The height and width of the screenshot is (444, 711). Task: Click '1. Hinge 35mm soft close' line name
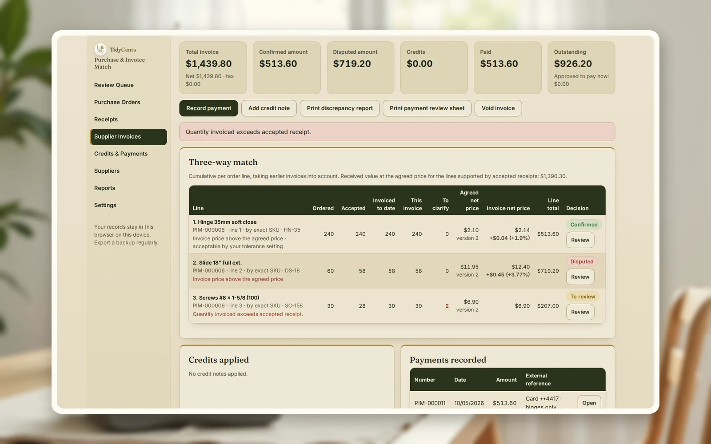click(224, 222)
